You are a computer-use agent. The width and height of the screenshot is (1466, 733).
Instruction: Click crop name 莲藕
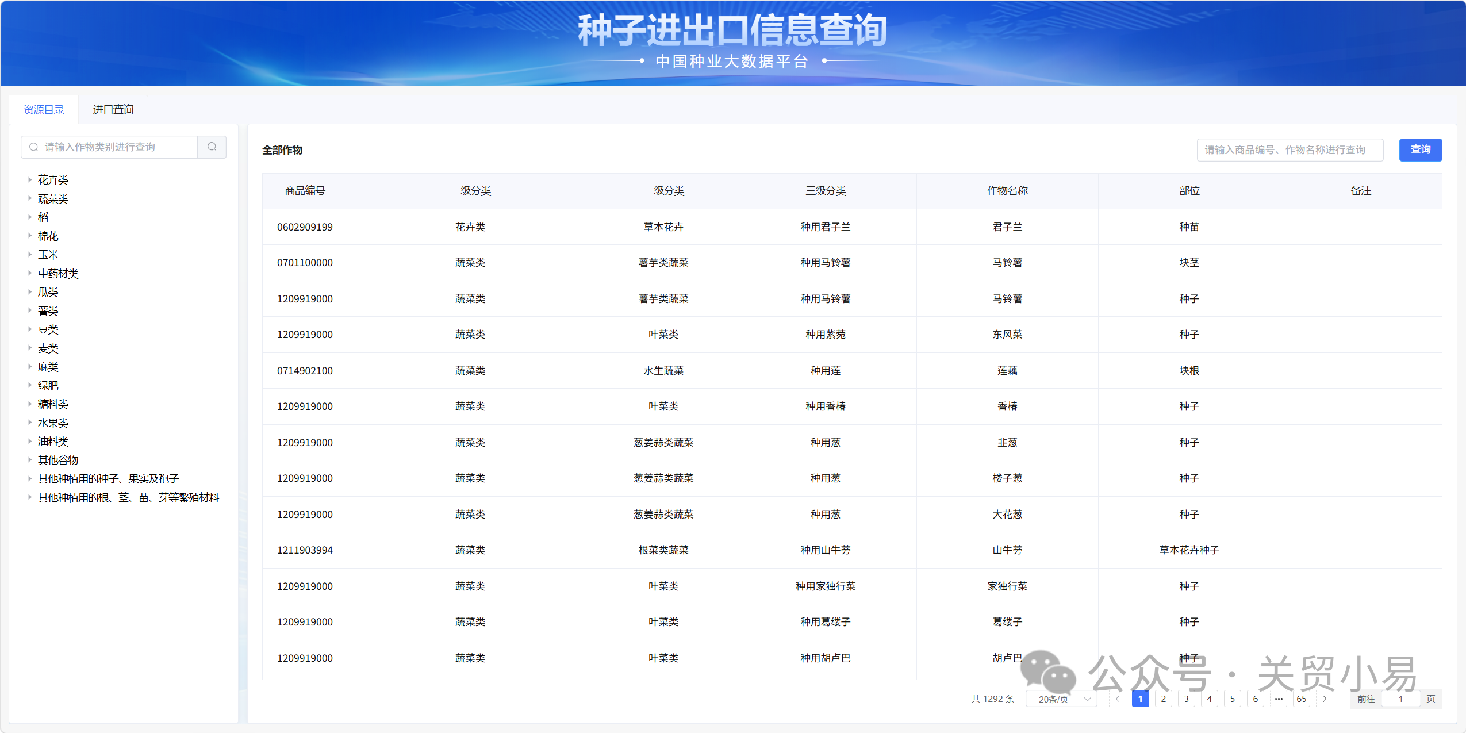[x=1007, y=371]
